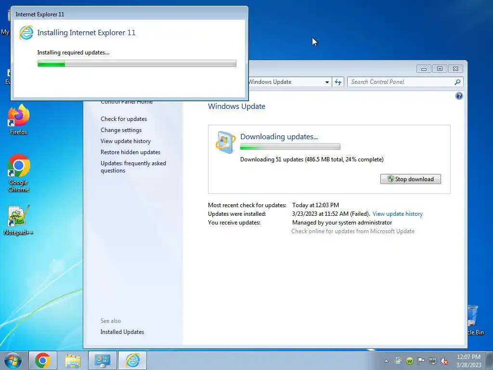Open Restore hidden updates link
The height and width of the screenshot is (370, 493).
coord(130,152)
